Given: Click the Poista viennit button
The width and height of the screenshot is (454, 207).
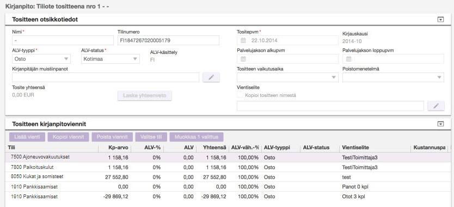Looking at the screenshot, I should [112, 137].
